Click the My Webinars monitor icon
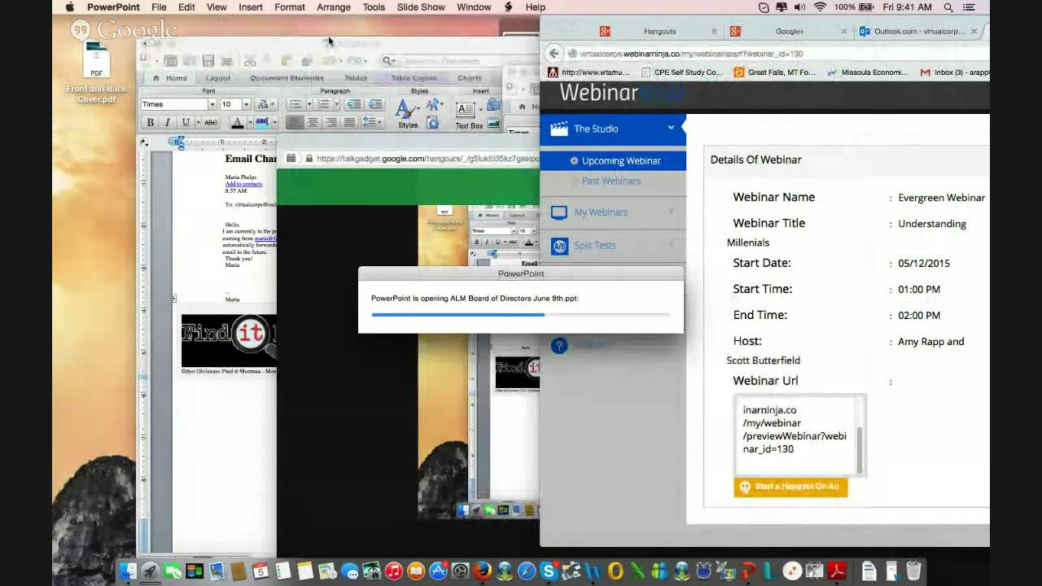 [x=558, y=212]
